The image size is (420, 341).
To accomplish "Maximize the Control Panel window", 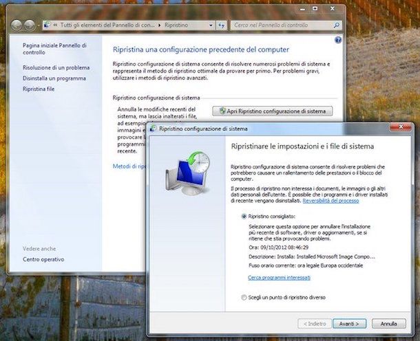I will [315, 8].
